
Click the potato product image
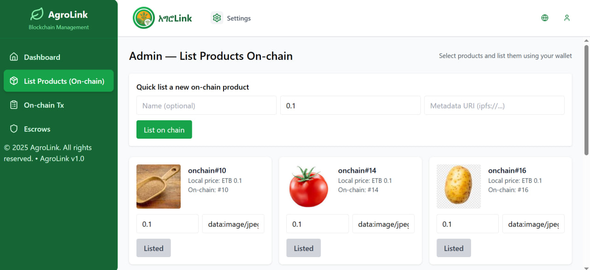point(459,187)
